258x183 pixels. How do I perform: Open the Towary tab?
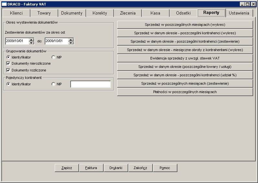click(x=44, y=13)
